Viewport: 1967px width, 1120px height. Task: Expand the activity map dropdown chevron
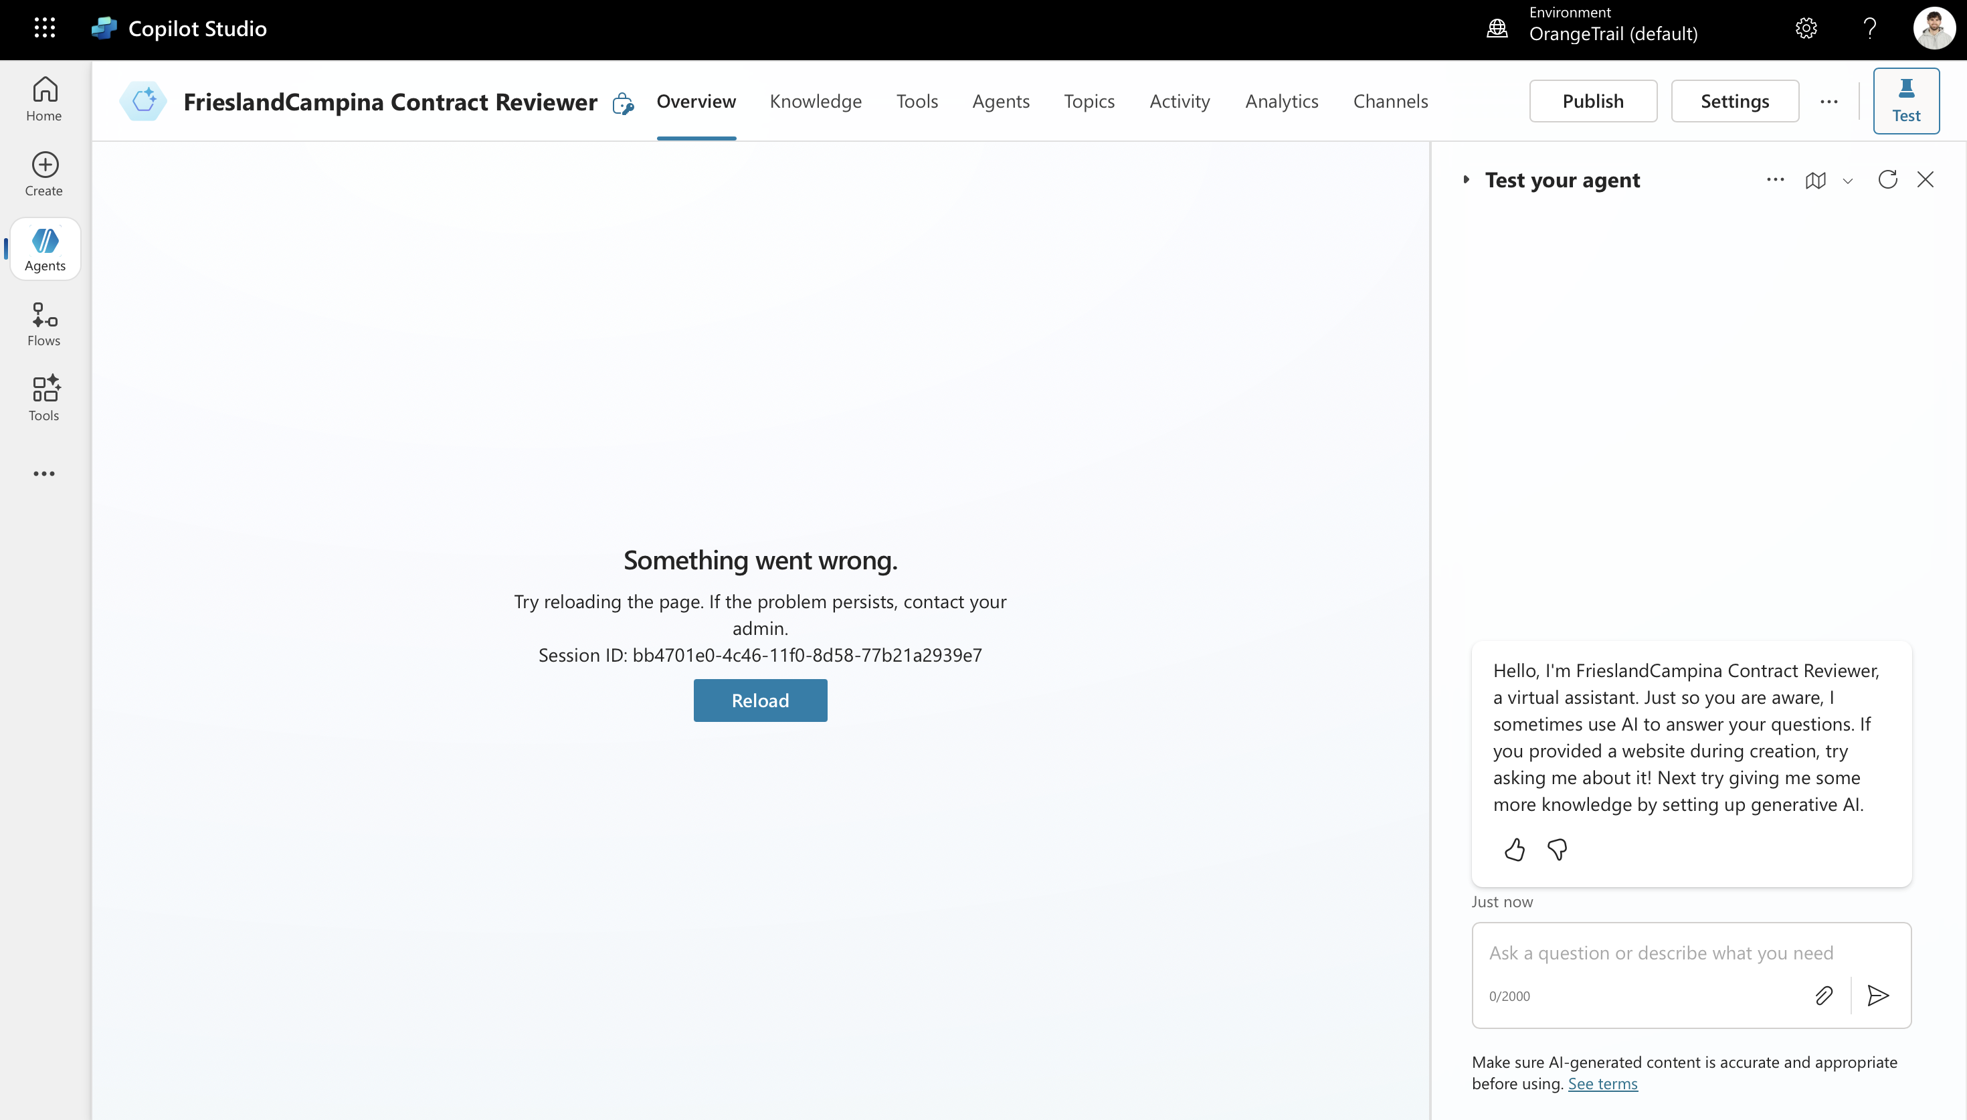tap(1847, 181)
